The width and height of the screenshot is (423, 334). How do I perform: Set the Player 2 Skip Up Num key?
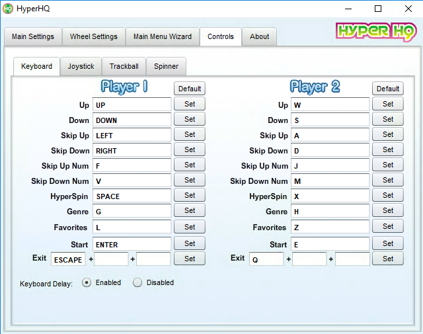click(388, 165)
